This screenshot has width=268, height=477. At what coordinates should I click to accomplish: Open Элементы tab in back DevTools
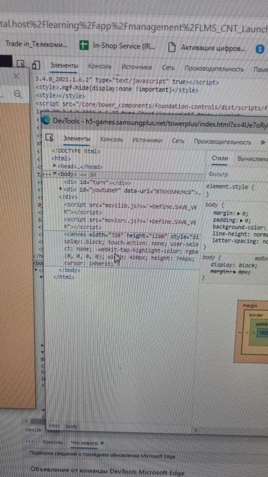(64, 66)
